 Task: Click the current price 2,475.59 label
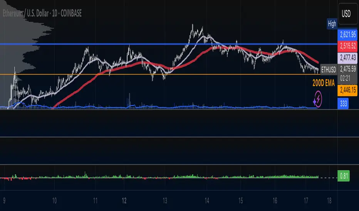(x=347, y=69)
